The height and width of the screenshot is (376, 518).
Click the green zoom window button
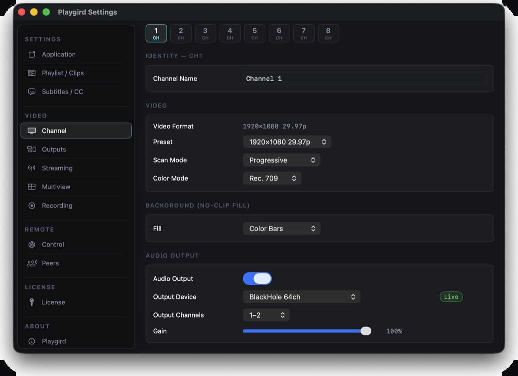pyautogui.click(x=46, y=12)
